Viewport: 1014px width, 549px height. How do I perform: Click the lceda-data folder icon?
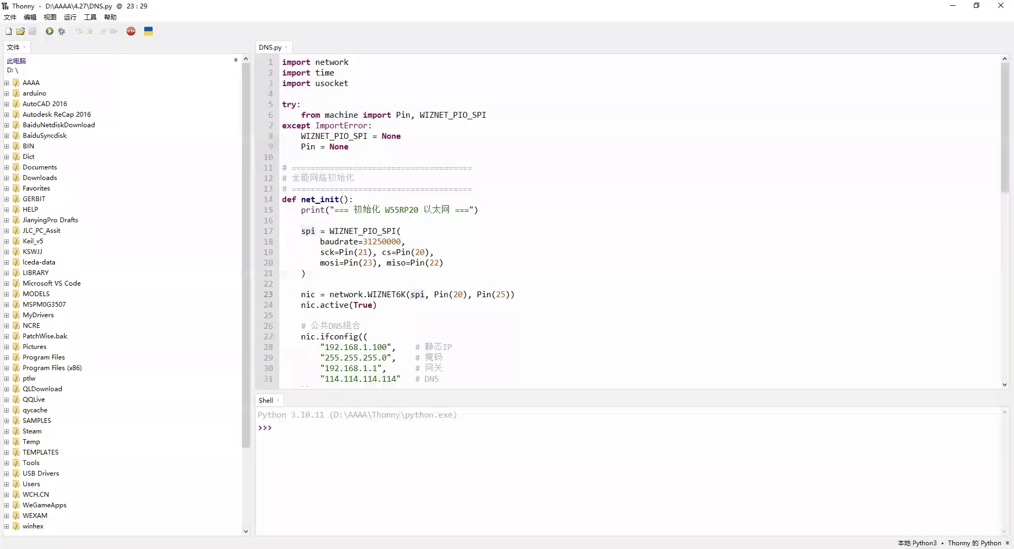click(16, 262)
